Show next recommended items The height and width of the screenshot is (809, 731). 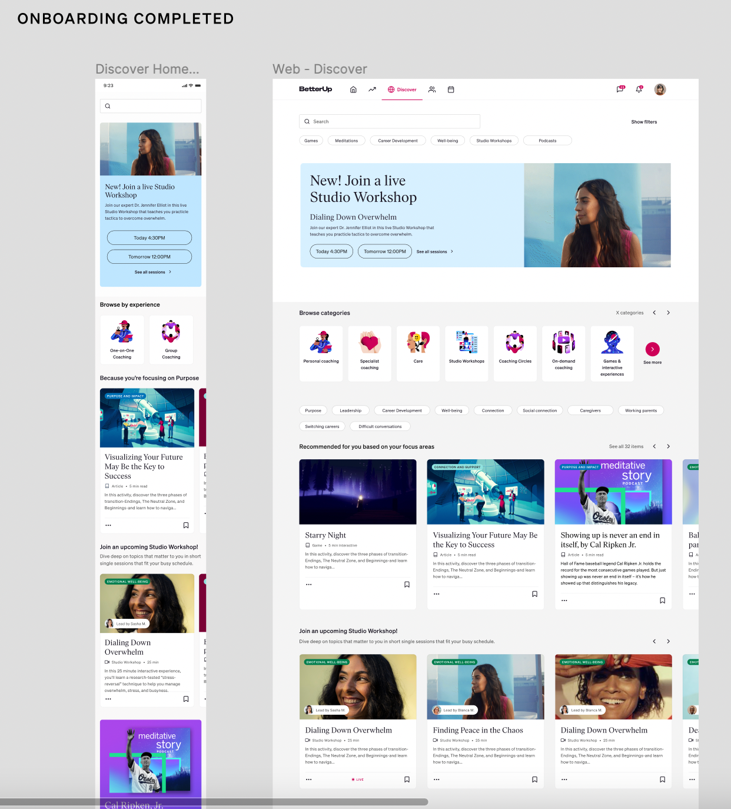[668, 446]
